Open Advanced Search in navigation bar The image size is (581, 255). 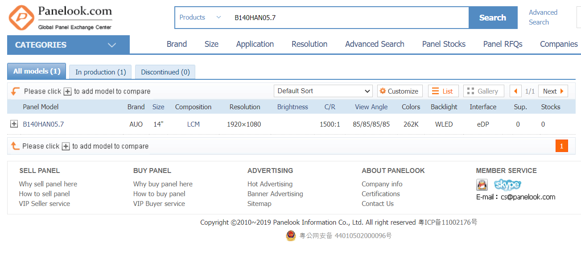point(375,44)
